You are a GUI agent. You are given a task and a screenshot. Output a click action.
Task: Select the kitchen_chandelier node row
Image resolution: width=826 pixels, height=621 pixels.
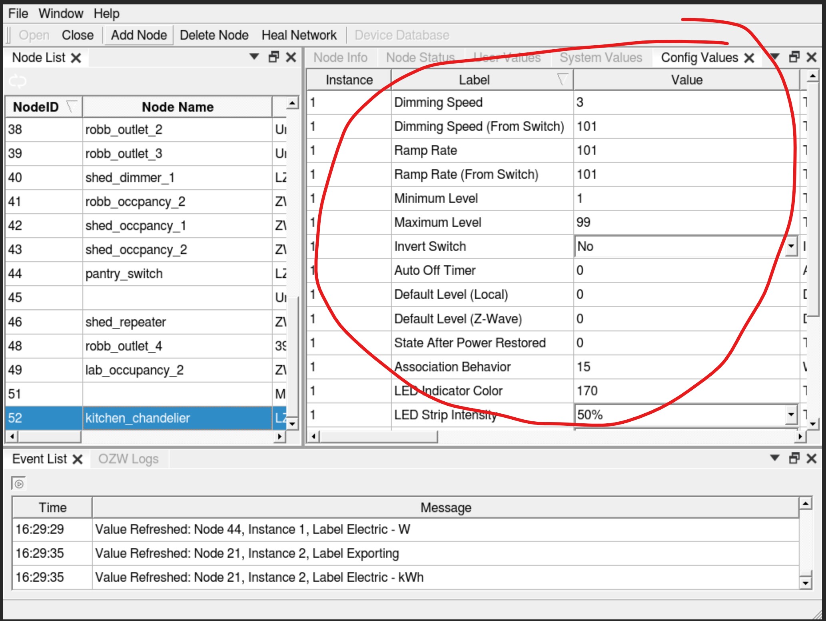pyautogui.click(x=146, y=418)
